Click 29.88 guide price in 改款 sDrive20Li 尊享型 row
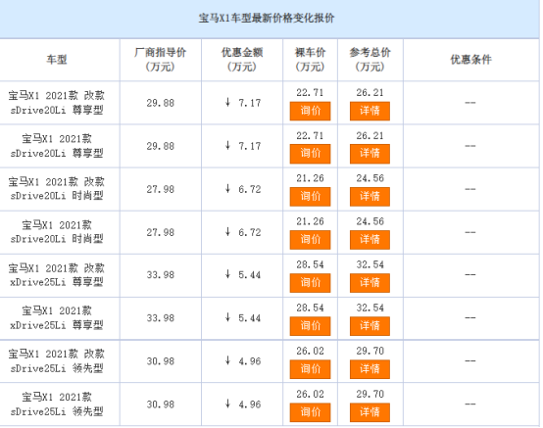 tap(161, 103)
